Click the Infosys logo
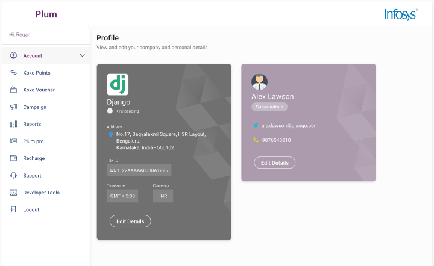The height and width of the screenshot is (266, 434). [401, 14]
